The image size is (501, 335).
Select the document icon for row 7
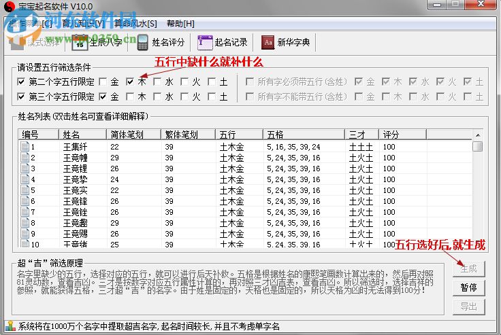pos(25,211)
